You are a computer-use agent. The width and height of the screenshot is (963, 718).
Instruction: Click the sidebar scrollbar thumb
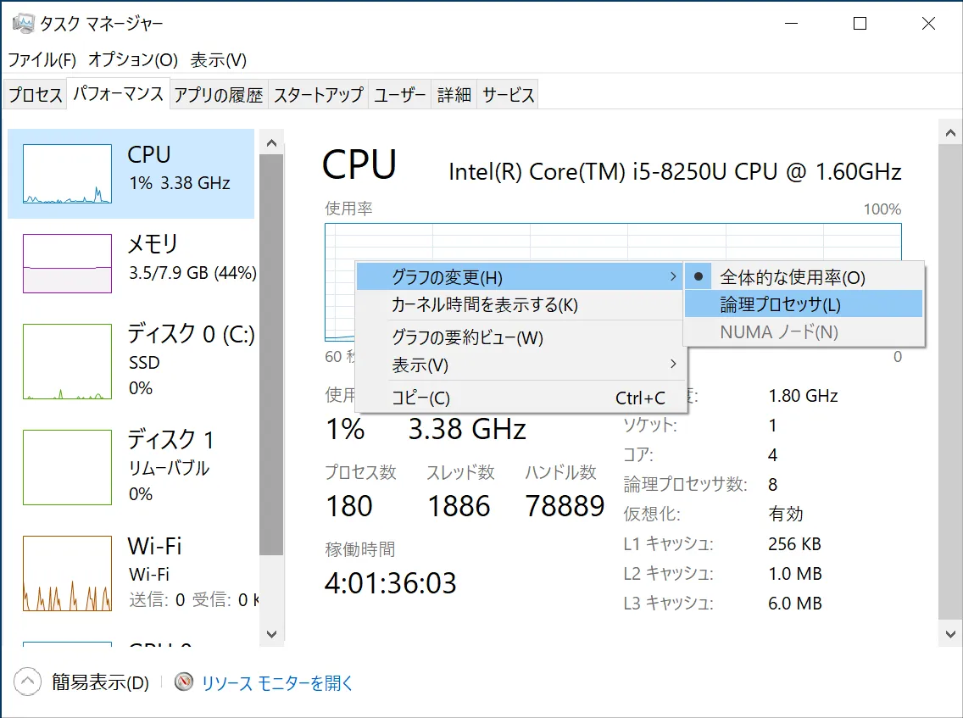tap(271, 355)
